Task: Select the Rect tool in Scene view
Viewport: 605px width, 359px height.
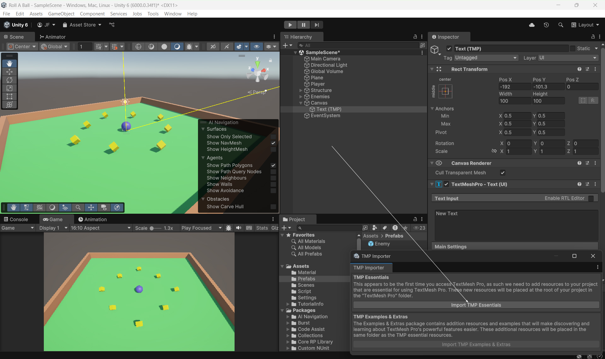Action: pyautogui.click(x=9, y=96)
